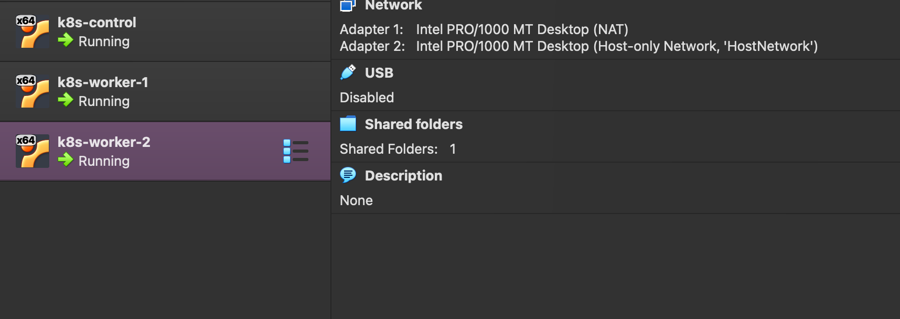Select the k8s-control virtual machine
Screen dimensions: 900x319
165,31
